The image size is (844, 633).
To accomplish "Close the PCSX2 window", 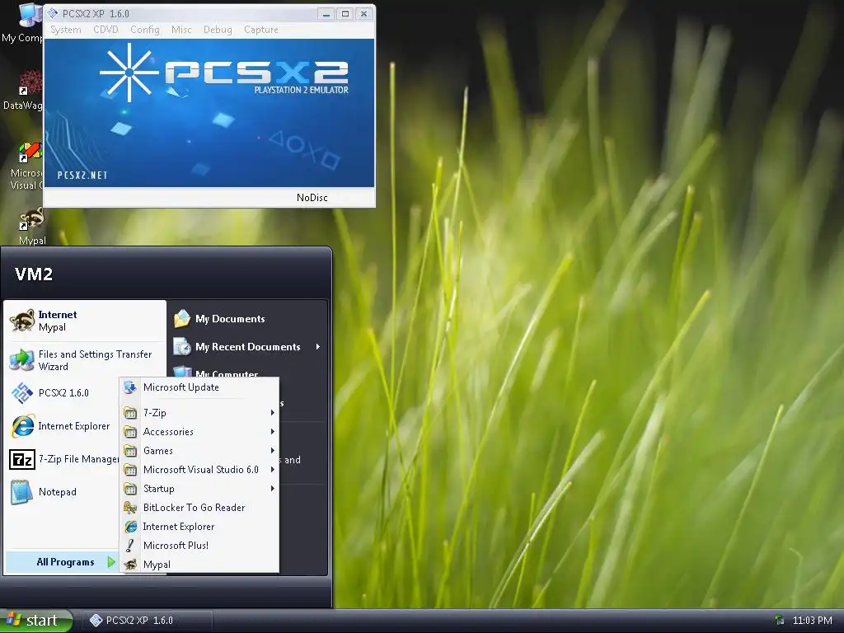I will (x=363, y=14).
